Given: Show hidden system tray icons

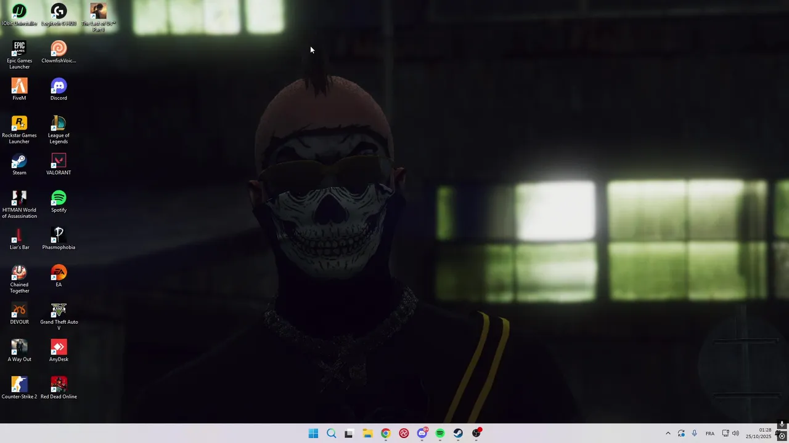Looking at the screenshot, I should tap(668, 433).
